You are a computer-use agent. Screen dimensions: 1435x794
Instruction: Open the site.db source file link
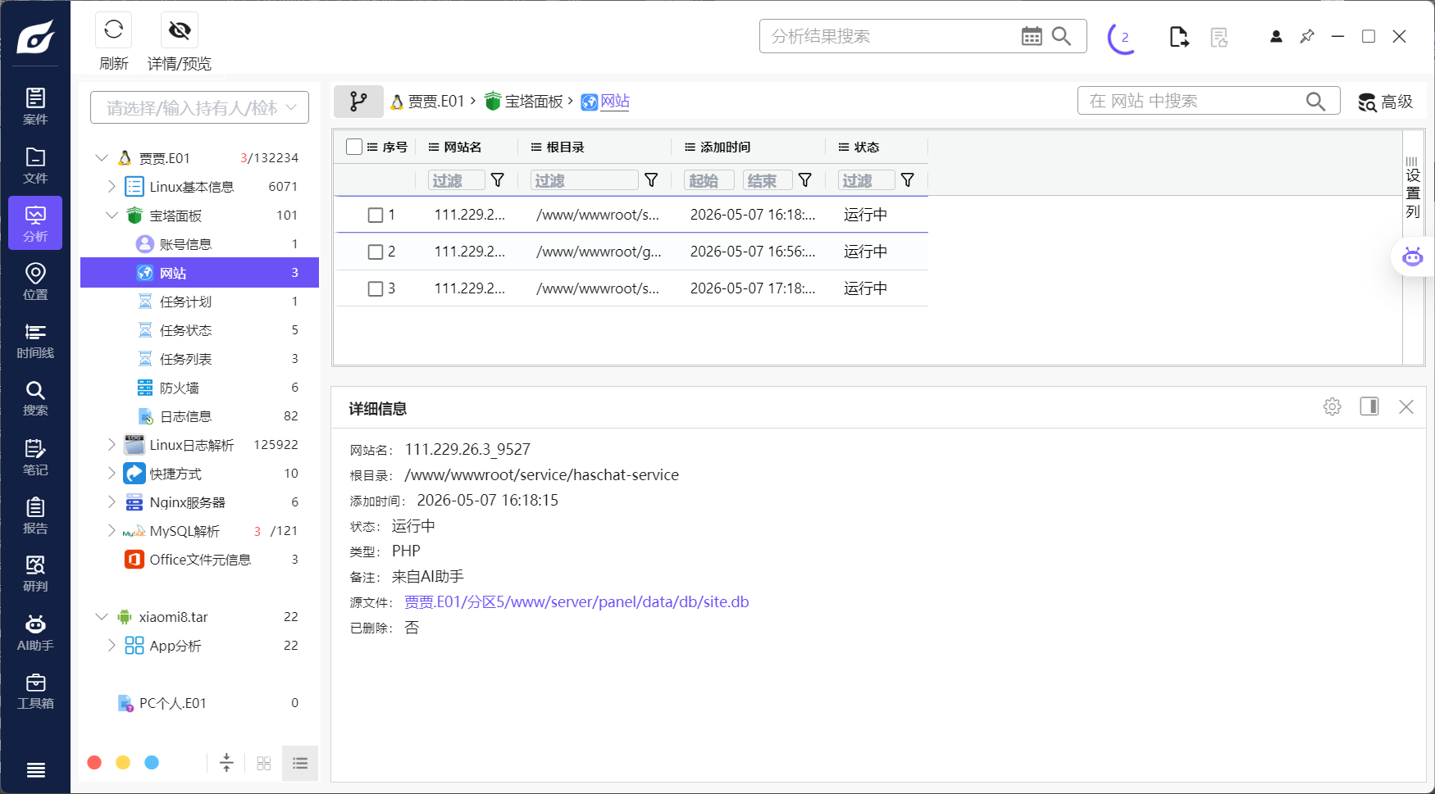576,602
